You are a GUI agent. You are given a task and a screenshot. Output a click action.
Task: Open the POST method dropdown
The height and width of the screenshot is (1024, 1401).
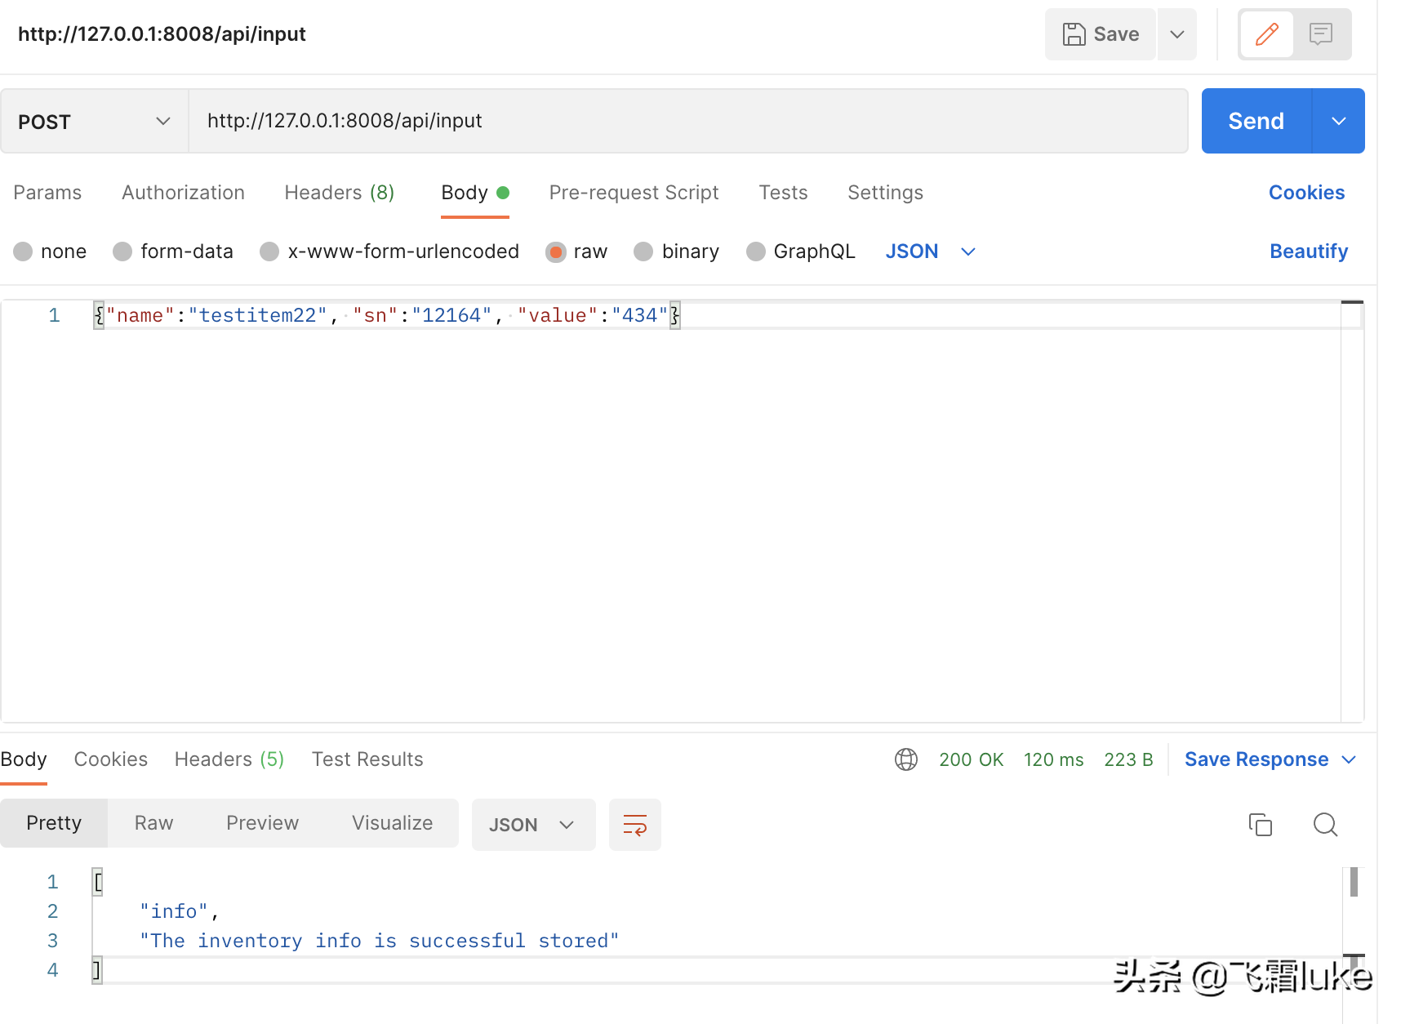(x=95, y=121)
